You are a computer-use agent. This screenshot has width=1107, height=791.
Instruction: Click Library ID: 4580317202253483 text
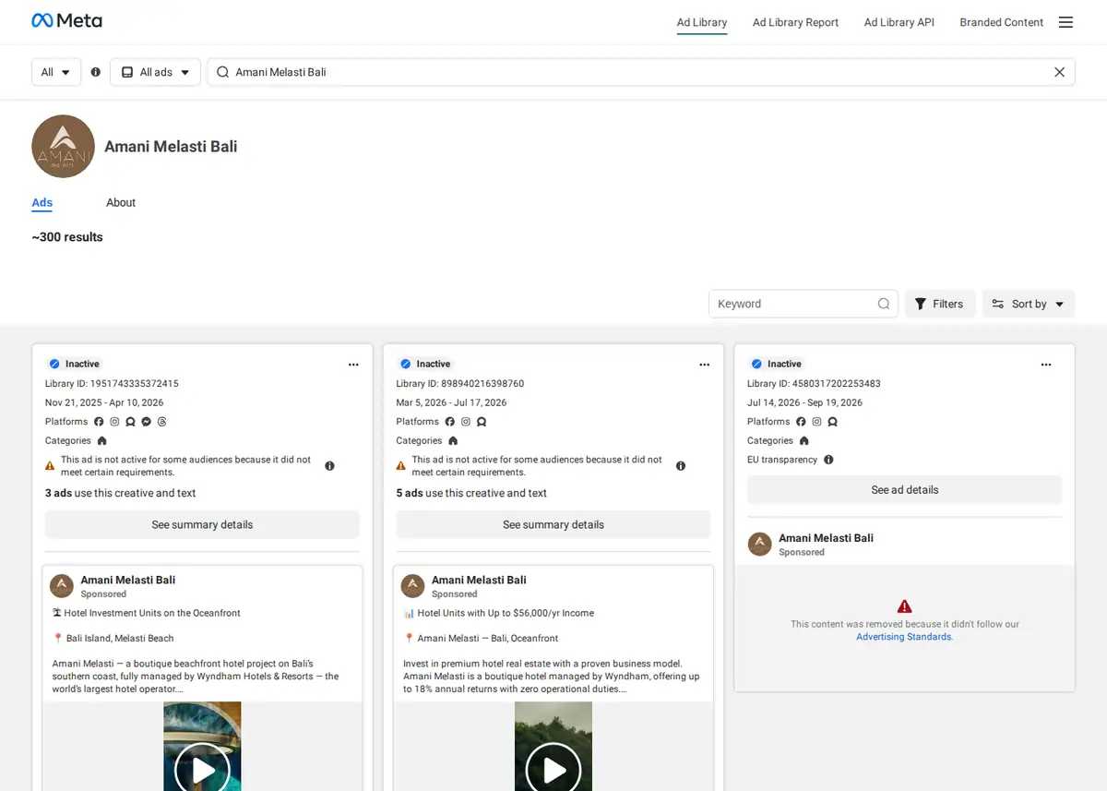[x=814, y=383]
